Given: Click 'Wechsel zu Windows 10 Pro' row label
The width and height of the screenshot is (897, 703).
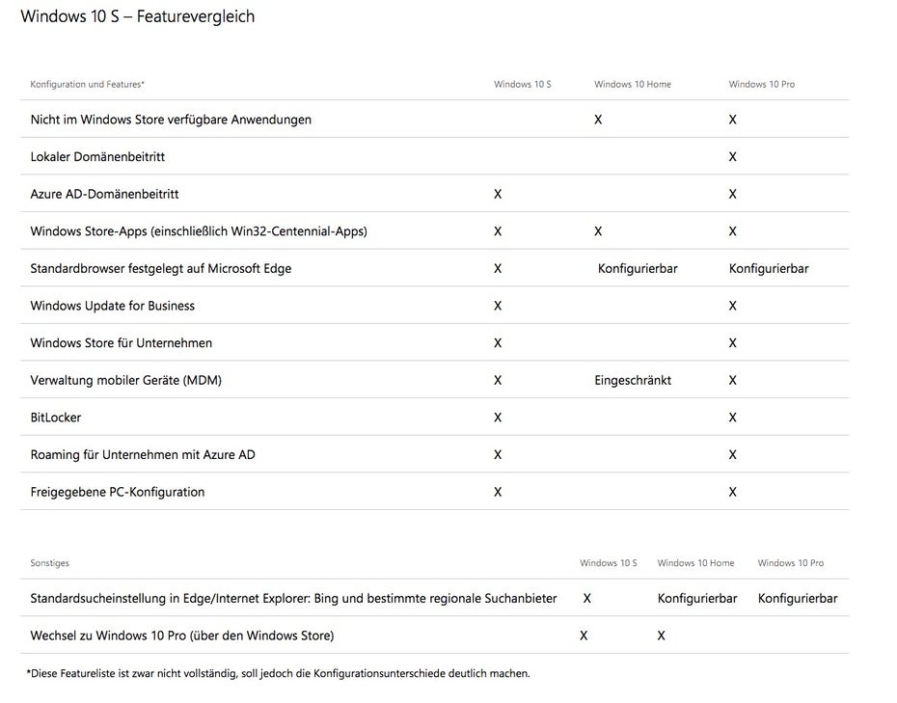Looking at the screenshot, I should pos(182,635).
